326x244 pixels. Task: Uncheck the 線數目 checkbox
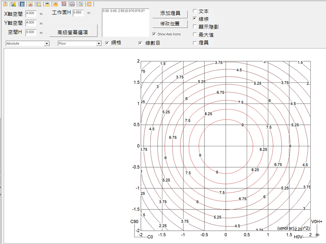[x=140, y=43]
